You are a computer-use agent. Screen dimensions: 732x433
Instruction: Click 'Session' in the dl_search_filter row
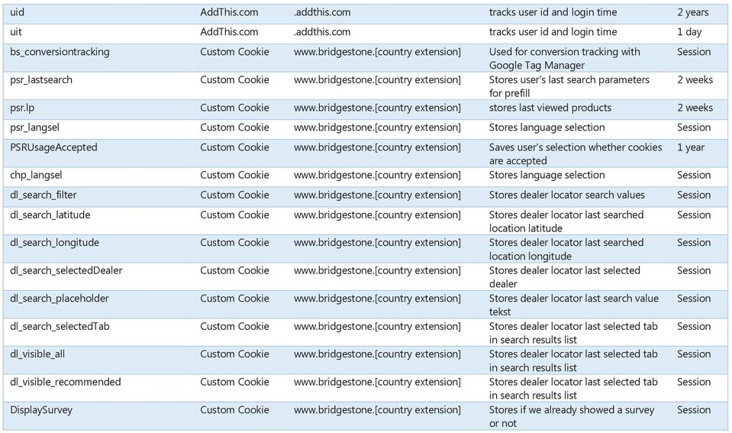point(694,195)
